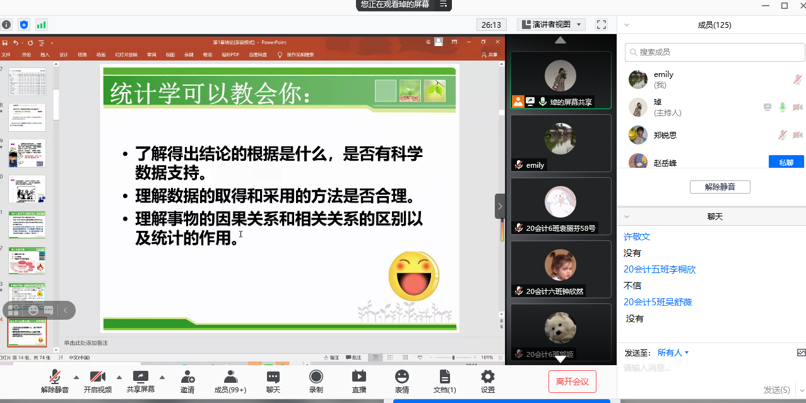Enter full screen mode icon
This screenshot has width=806, height=403.
click(x=602, y=25)
